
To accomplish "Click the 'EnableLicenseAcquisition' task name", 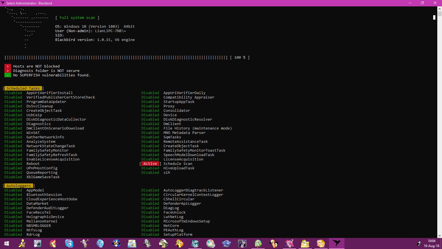I will click(x=53, y=159).
